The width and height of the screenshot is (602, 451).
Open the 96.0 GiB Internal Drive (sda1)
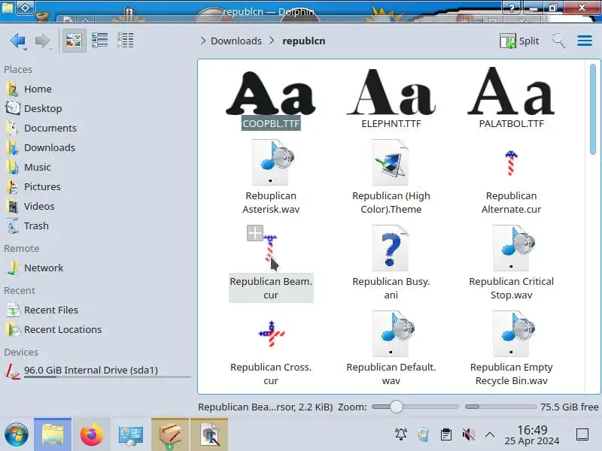click(98, 371)
